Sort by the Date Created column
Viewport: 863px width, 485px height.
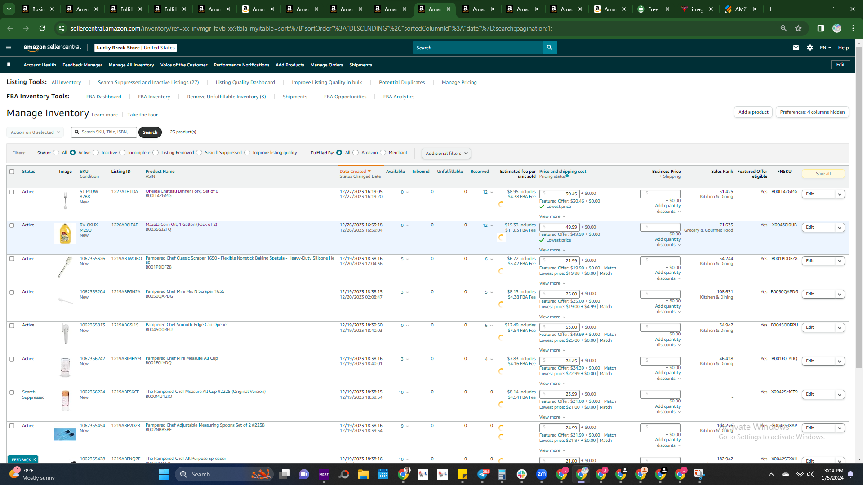point(355,172)
